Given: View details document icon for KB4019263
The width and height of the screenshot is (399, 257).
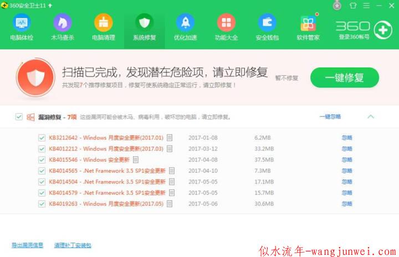Looking at the screenshot, I should point(170,204).
